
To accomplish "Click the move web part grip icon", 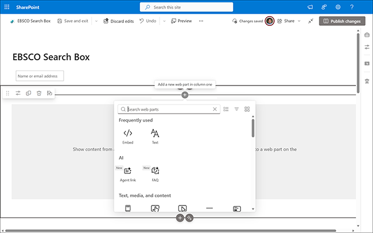I will click(x=7, y=93).
